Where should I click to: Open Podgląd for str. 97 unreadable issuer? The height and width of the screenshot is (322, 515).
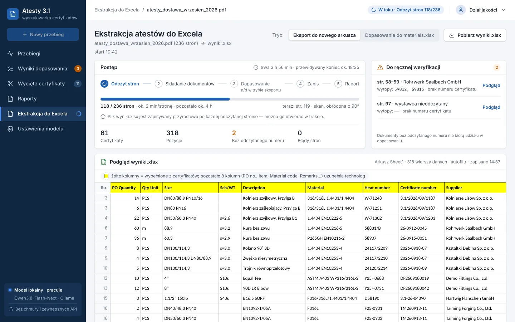pyautogui.click(x=491, y=107)
